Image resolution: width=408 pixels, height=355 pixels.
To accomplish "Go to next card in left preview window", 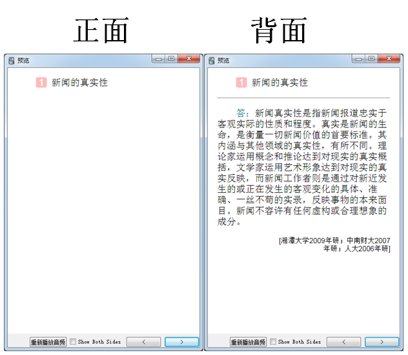I will tap(181, 342).
